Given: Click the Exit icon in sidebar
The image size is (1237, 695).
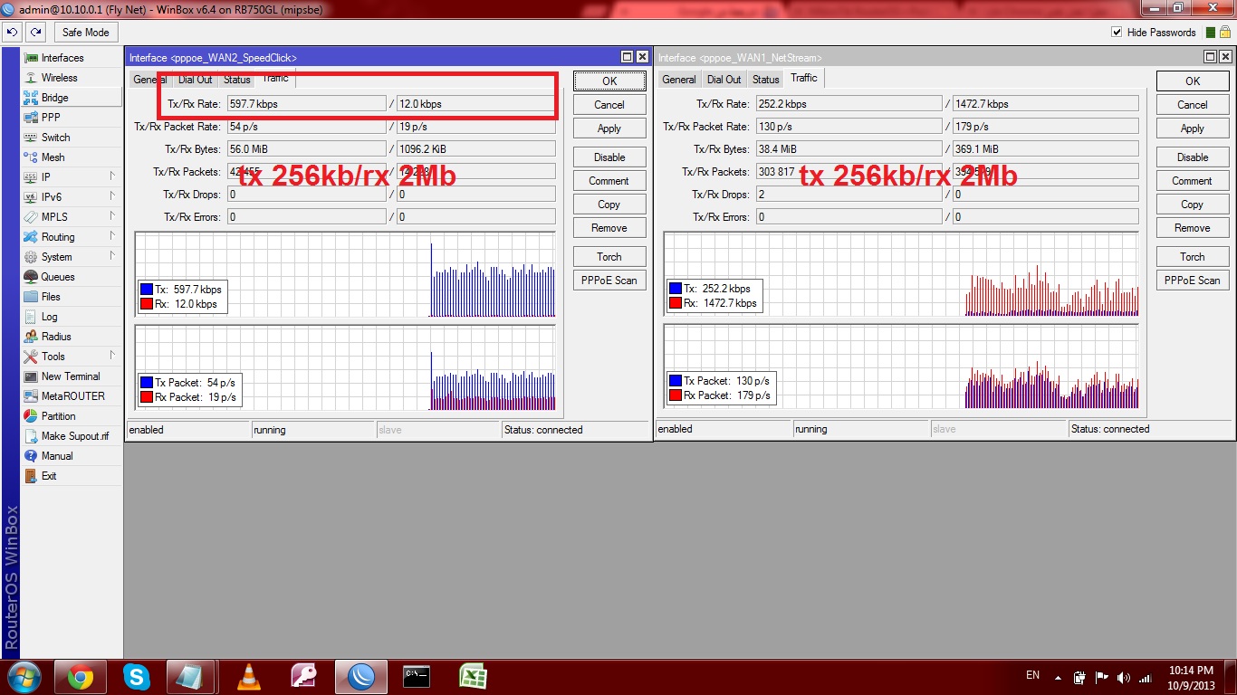Looking at the screenshot, I should coord(31,476).
